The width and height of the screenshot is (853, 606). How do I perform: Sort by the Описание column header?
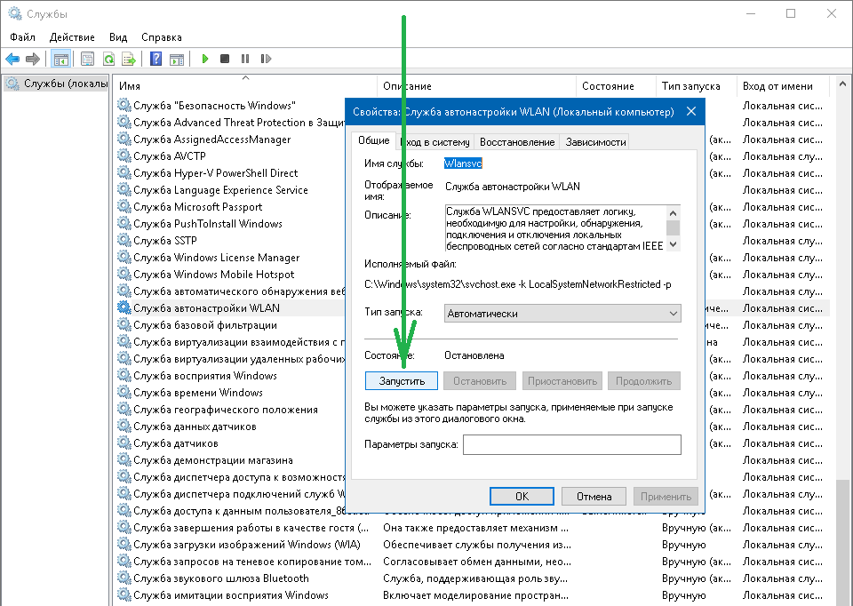476,86
